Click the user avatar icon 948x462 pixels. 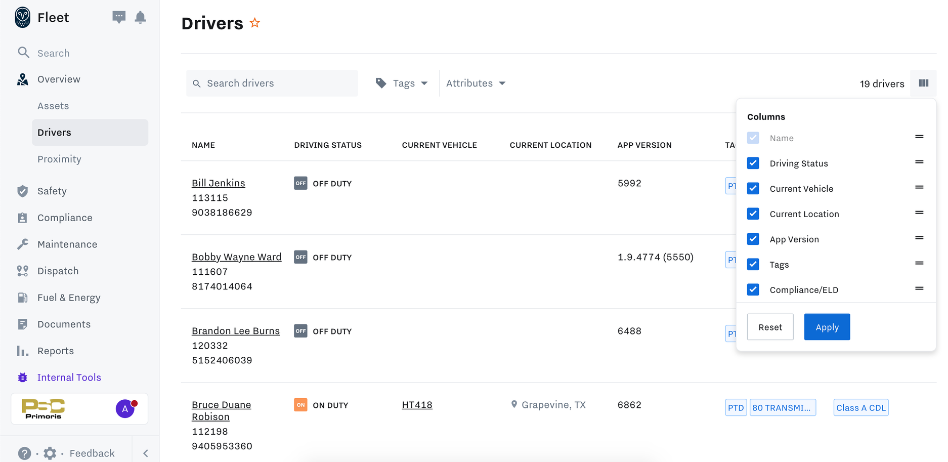tap(125, 408)
